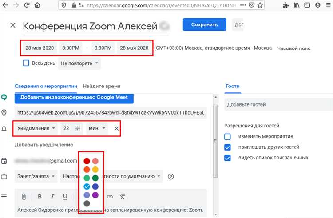Viewport: 333px width, 218px height.
Task: Click the attach file paperclip icon
Action: (x=24, y=197)
